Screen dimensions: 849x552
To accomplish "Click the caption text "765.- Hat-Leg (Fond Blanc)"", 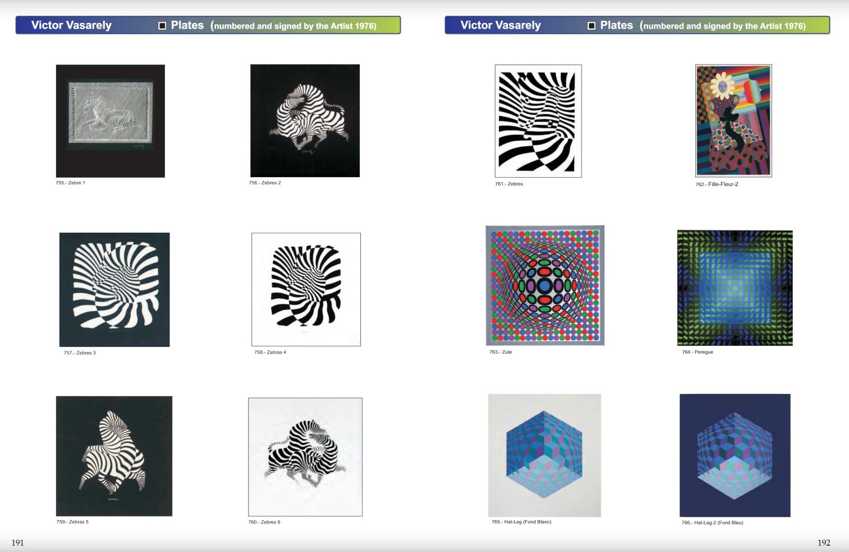I will 521,522.
